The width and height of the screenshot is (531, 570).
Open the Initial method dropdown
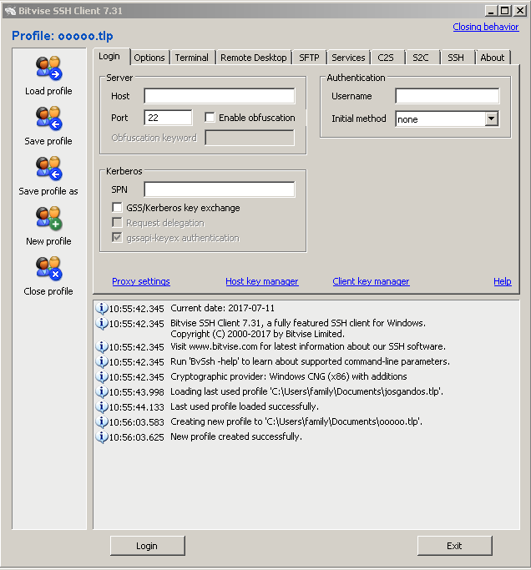492,119
